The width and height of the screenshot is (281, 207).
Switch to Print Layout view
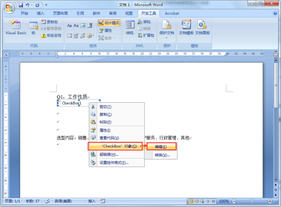click(191, 201)
